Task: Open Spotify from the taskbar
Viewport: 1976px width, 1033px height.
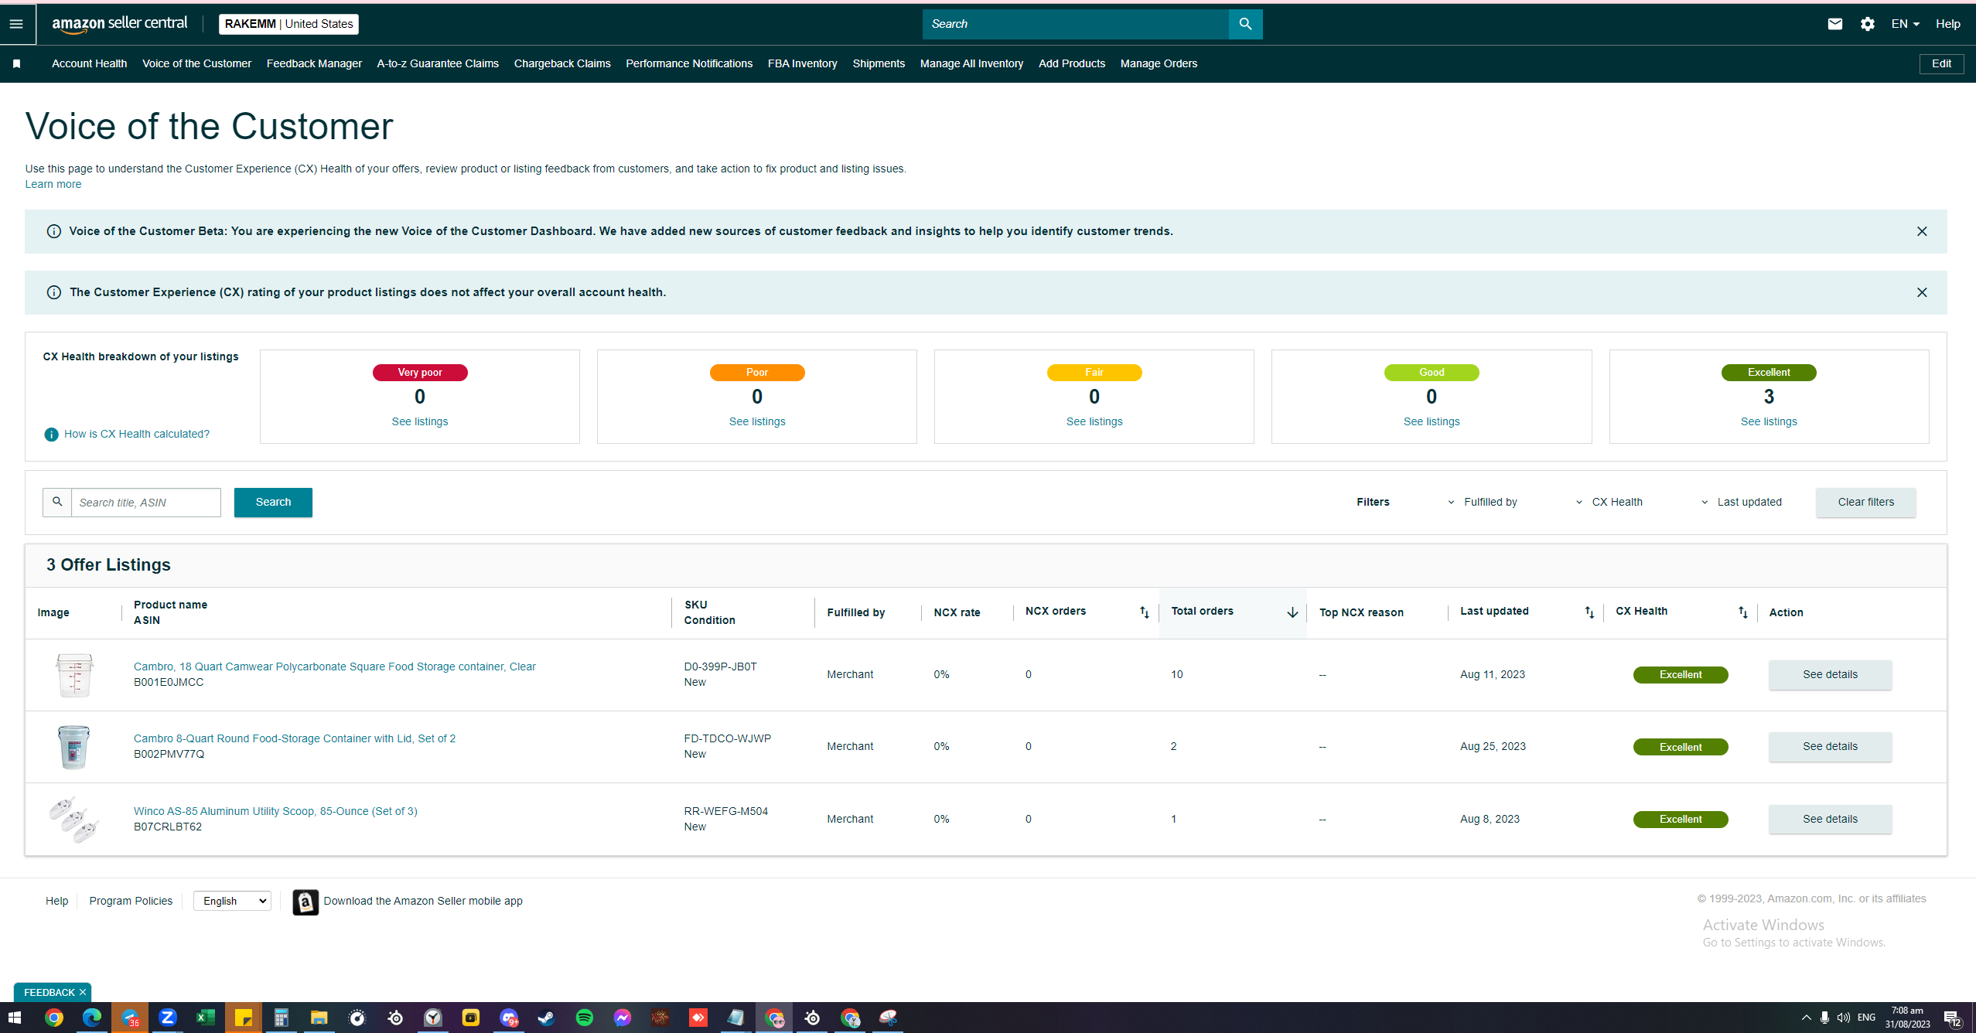Action: pos(584,1018)
